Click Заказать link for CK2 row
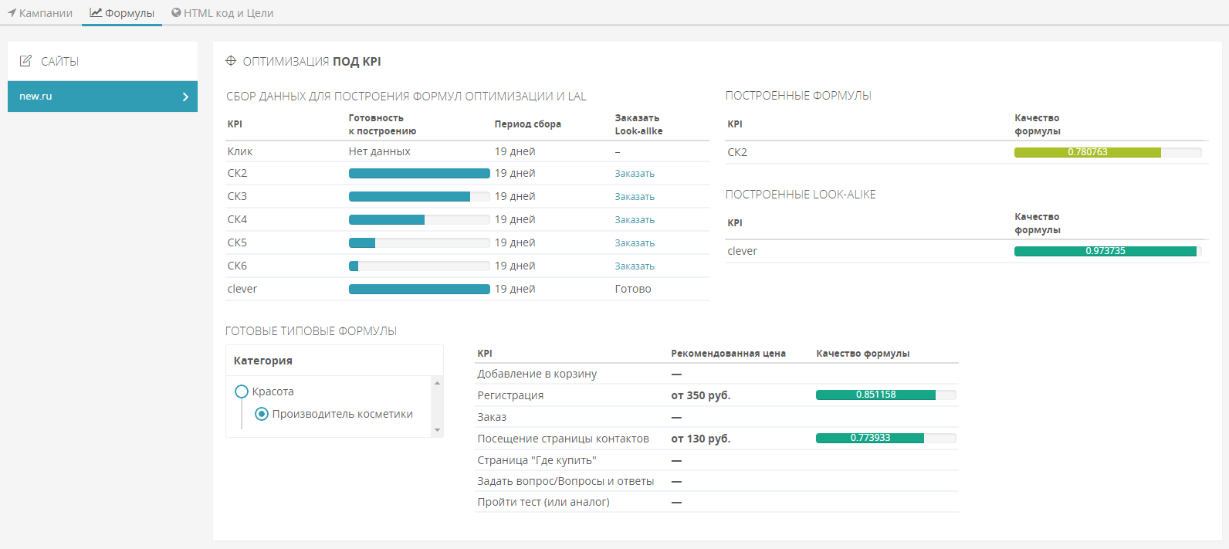 (x=635, y=174)
